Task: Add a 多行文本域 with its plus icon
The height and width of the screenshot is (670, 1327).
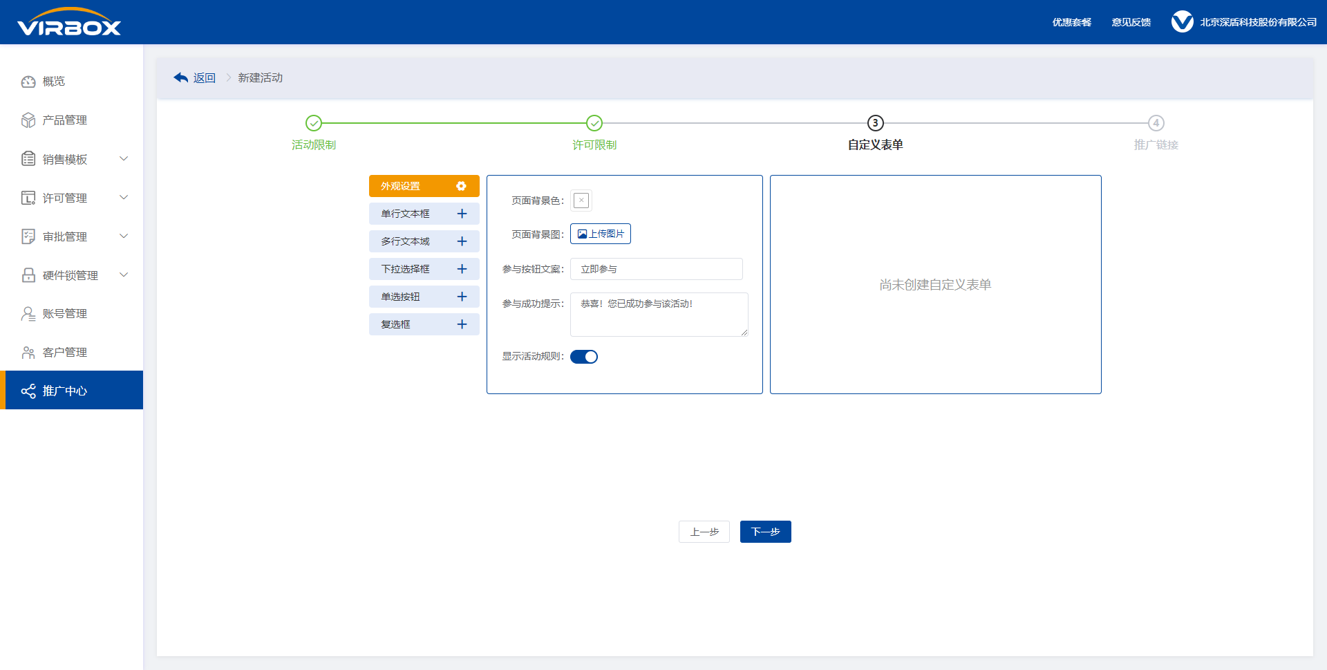Action: click(462, 241)
